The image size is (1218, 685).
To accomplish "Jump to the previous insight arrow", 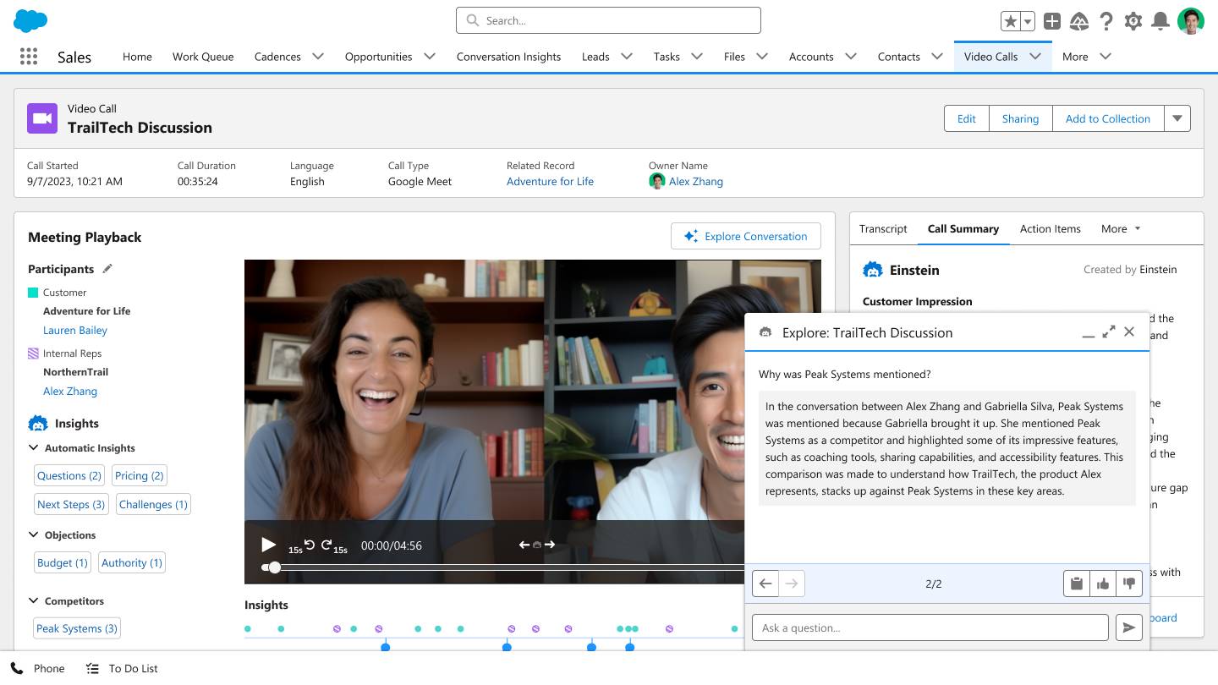I will pos(524,545).
